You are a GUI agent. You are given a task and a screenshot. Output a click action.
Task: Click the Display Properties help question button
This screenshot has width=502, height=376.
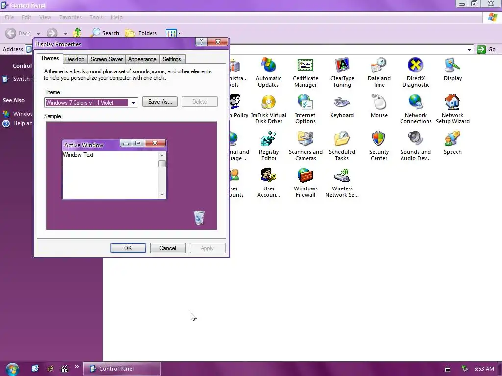[201, 42]
